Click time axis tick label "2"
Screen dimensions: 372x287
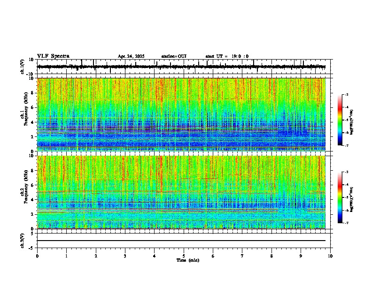click(96, 256)
